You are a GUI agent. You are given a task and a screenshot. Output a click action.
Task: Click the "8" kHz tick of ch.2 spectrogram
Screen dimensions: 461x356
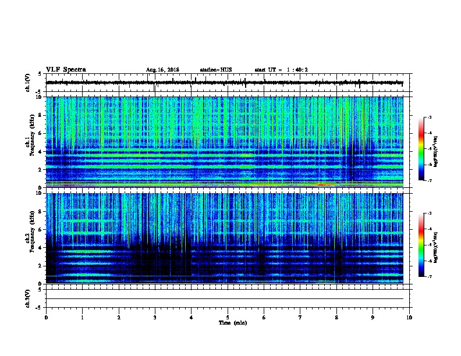41,212
